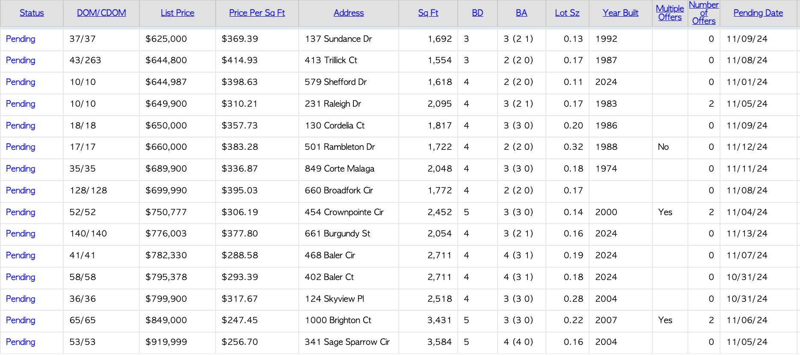The height and width of the screenshot is (356, 800).
Task: Open Pending status for 454 Crownpointe Cir
Action: coord(21,213)
